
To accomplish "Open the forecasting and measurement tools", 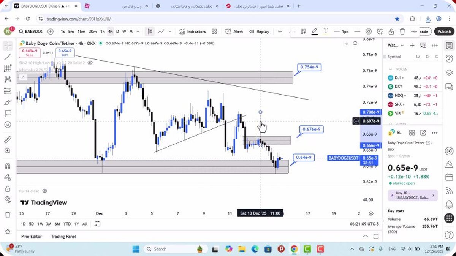I will (8, 91).
